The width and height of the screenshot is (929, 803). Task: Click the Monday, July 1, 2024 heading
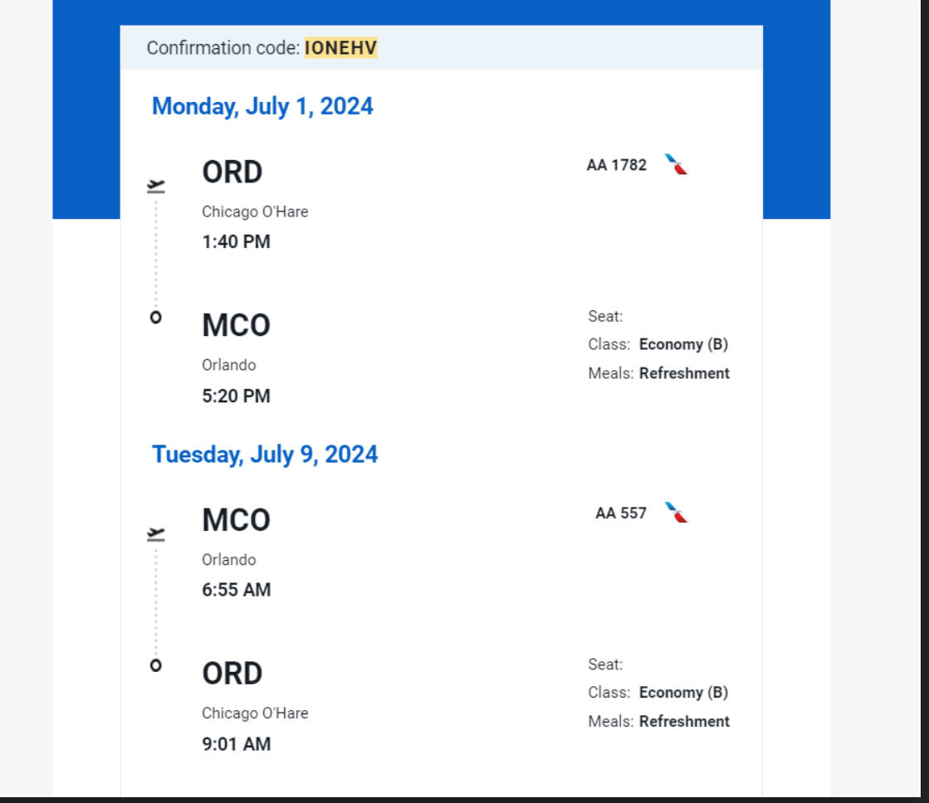pos(262,106)
